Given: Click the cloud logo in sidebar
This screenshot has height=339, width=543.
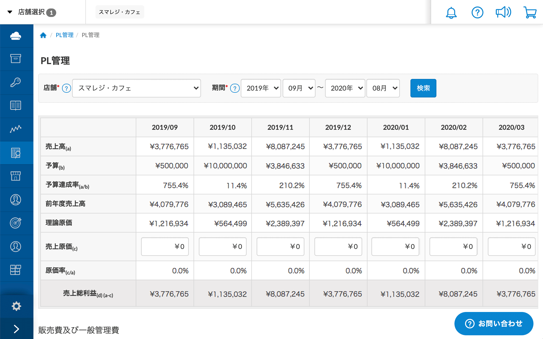Looking at the screenshot, I should click(x=16, y=36).
